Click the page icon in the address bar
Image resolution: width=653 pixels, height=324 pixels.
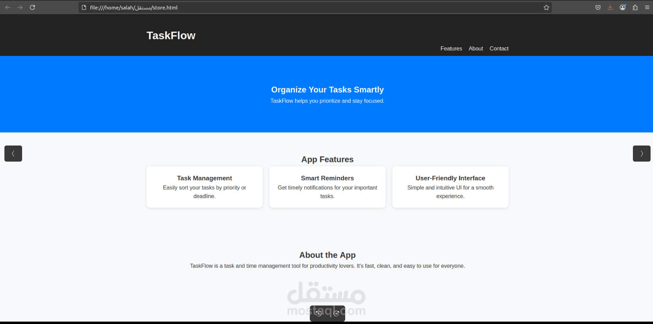click(84, 7)
